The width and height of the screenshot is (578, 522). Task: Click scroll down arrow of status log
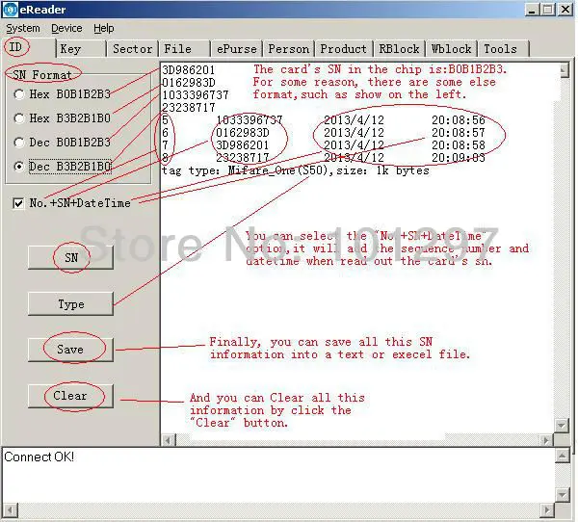563,495
